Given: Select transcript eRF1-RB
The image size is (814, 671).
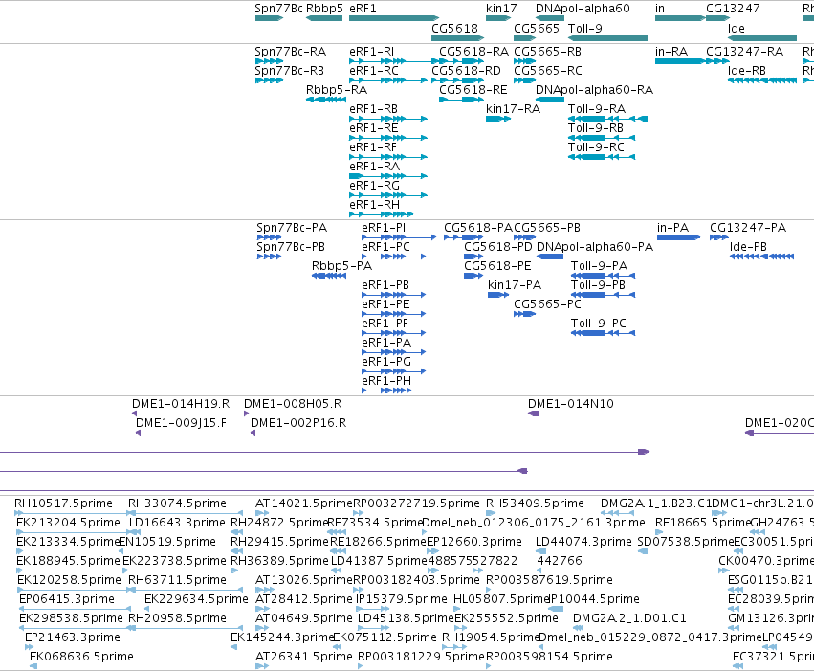Looking at the screenshot, I should click(x=373, y=108).
